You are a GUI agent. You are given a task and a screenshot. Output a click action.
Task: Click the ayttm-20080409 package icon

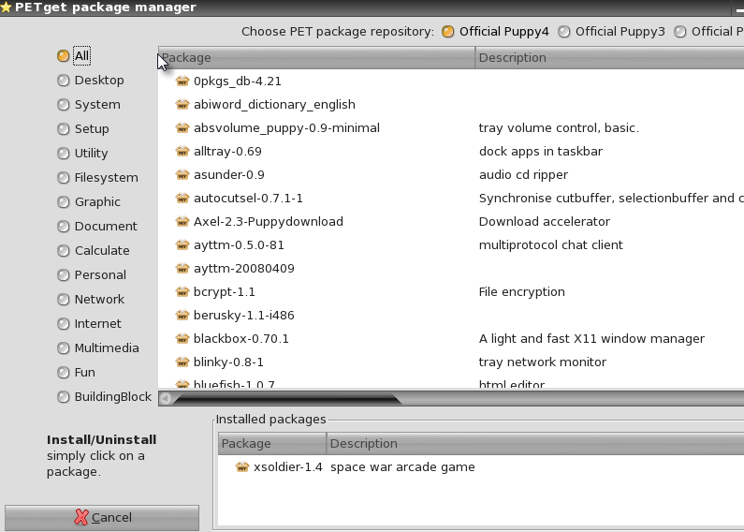coord(182,269)
